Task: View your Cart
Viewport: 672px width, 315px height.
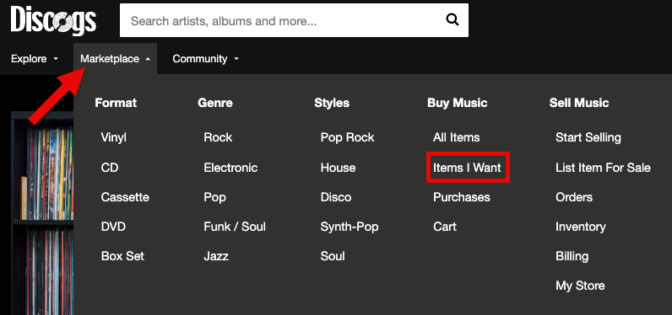Action: 444,227
